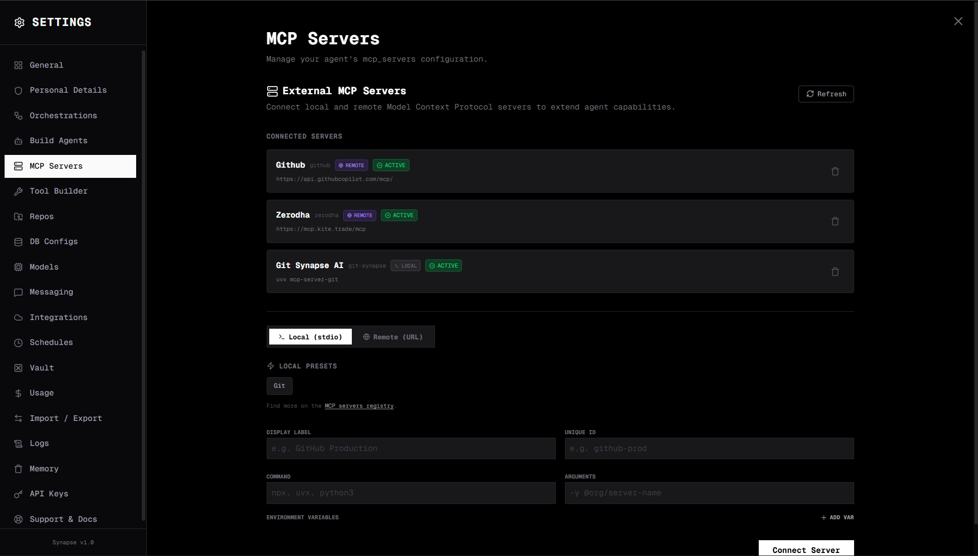978x556 pixels.
Task: Click the Messaging chat bubble icon
Action: [18, 292]
